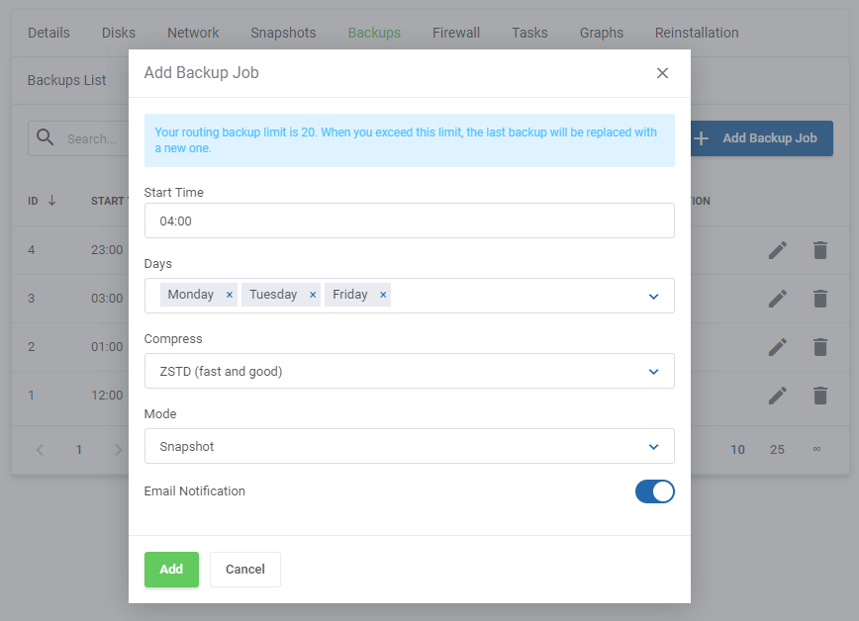Open the Compress dropdown
This screenshot has height=621, width=859.
click(410, 371)
